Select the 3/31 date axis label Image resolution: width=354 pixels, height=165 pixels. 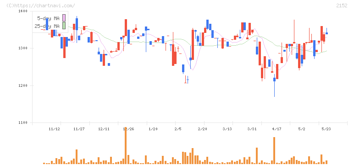pyautogui.click(x=252, y=129)
